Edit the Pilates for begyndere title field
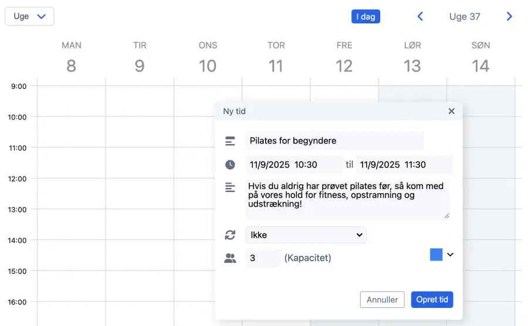This screenshot has height=326, width=528. point(334,141)
